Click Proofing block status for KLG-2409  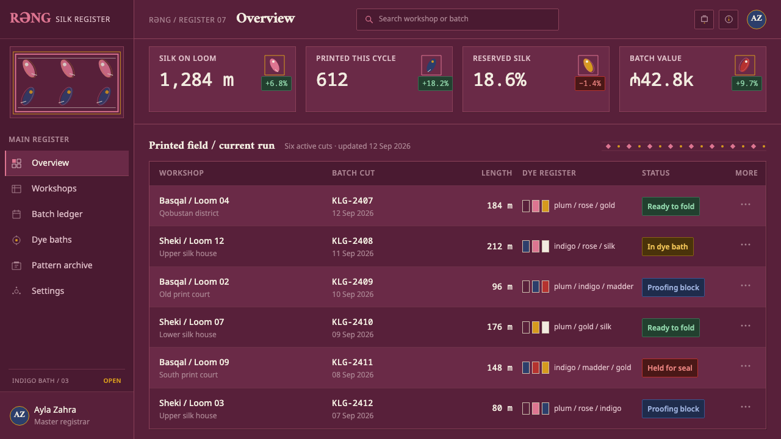point(673,287)
